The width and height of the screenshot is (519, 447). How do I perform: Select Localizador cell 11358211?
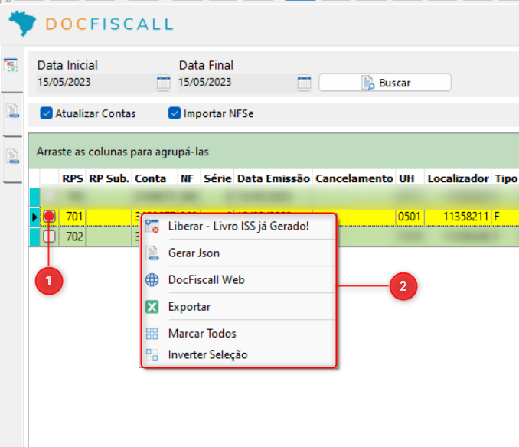pos(458,217)
